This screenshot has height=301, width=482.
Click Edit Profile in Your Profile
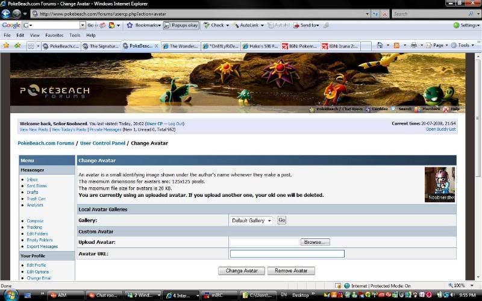click(x=36, y=265)
